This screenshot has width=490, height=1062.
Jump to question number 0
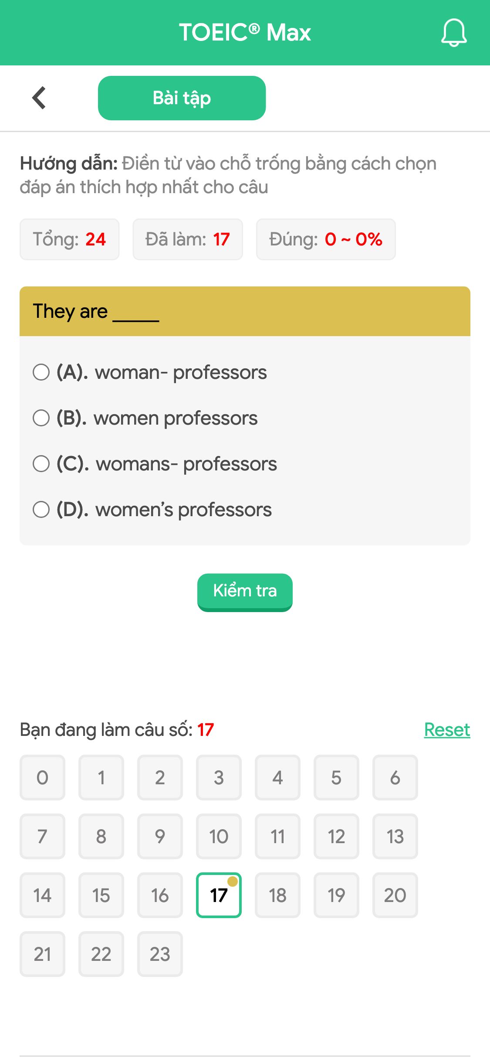tap(42, 777)
